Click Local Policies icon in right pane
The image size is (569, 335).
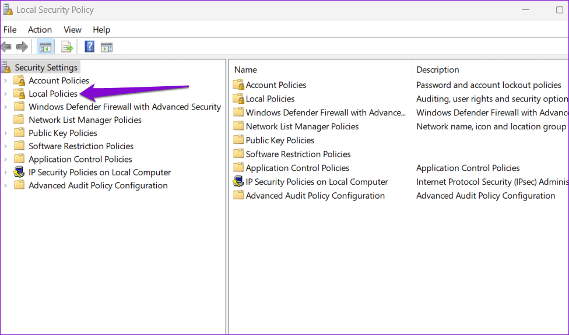point(238,98)
